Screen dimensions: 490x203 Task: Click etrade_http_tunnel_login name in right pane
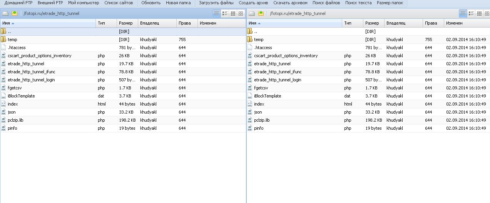click(x=278, y=80)
